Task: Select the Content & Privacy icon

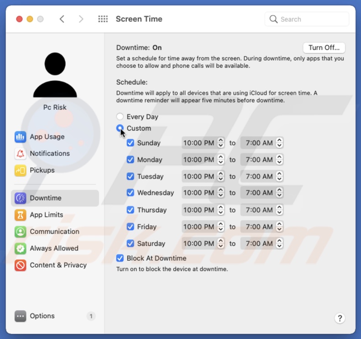Action: (20, 265)
